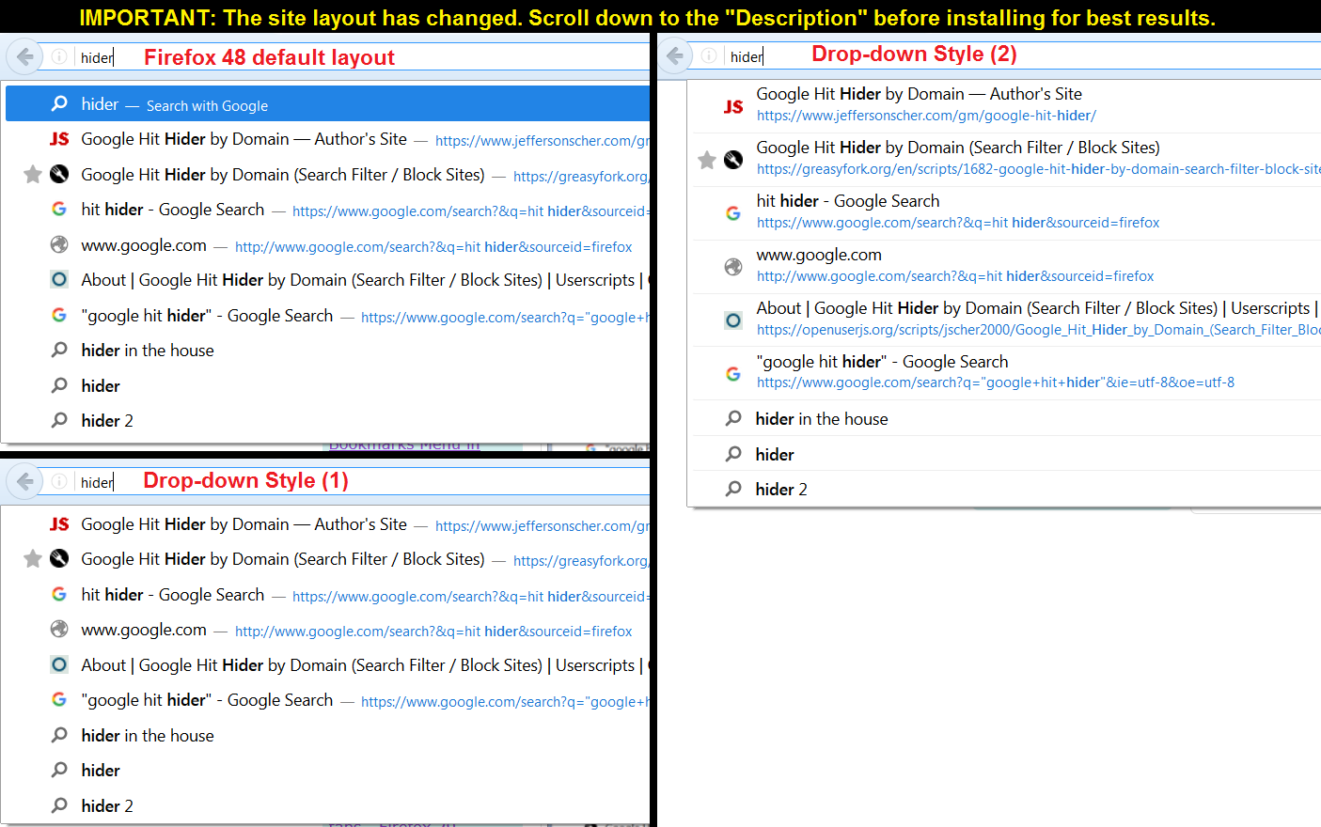Choose 'hider 2' suggestion in Style (1)
The width and height of the screenshot is (1321, 827).
(x=107, y=806)
